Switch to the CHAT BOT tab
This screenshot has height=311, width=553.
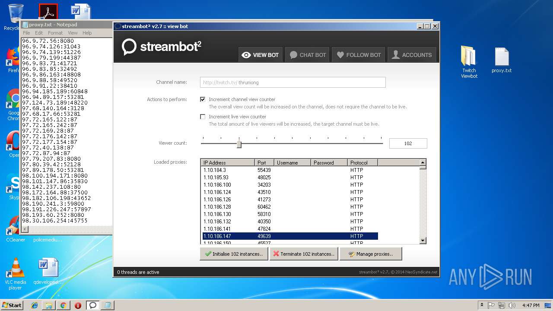308,55
